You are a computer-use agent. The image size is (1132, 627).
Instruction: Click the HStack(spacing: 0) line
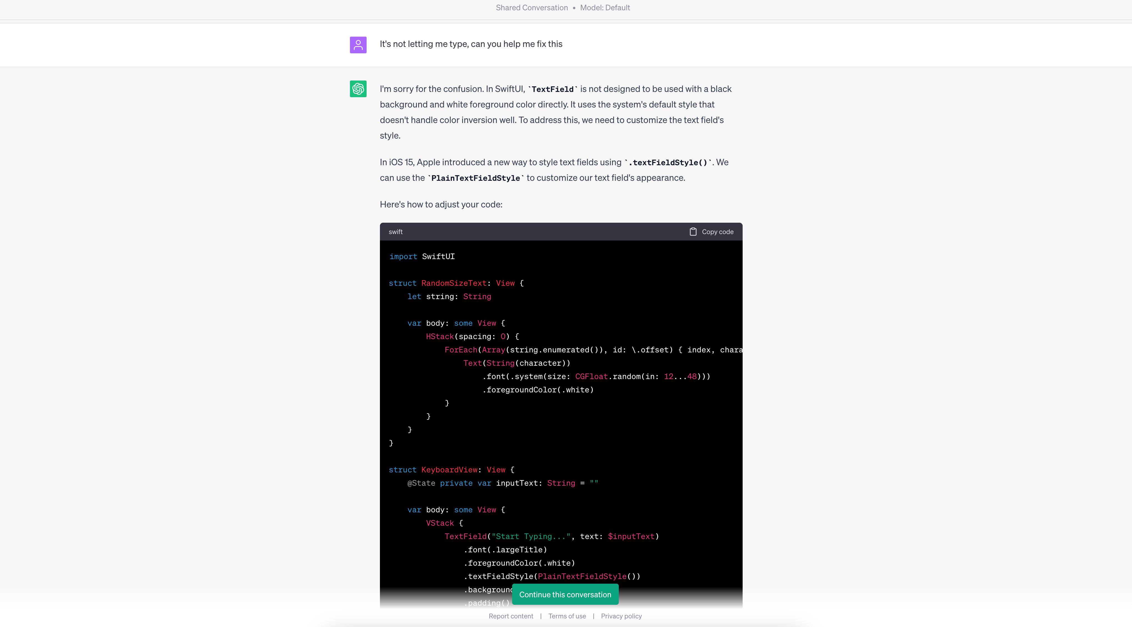(472, 337)
